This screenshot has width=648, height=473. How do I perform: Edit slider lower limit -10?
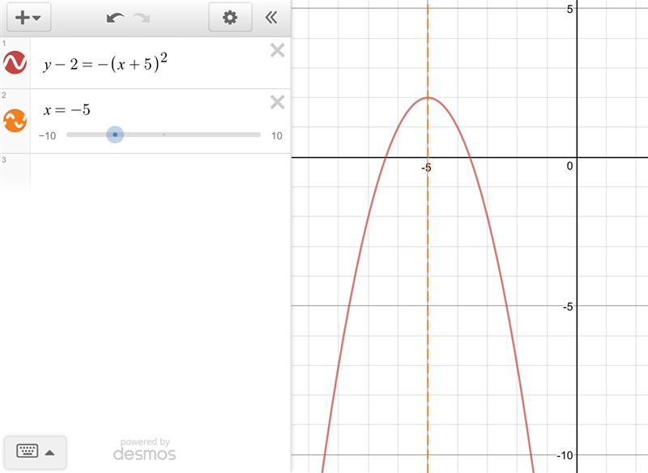pos(48,136)
